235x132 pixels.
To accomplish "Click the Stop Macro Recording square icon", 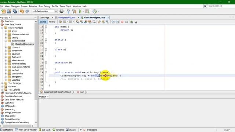I will [x=127, y=22].
